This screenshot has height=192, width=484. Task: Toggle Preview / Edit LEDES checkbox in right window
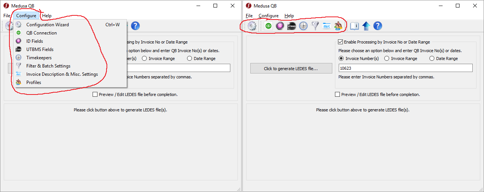(x=338, y=94)
